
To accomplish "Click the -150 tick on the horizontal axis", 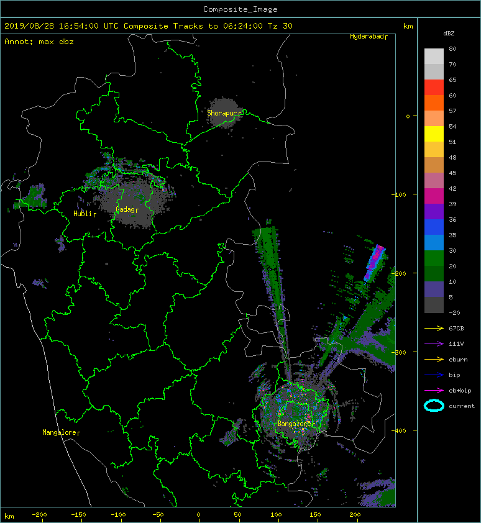I will pyautogui.click(x=78, y=515).
